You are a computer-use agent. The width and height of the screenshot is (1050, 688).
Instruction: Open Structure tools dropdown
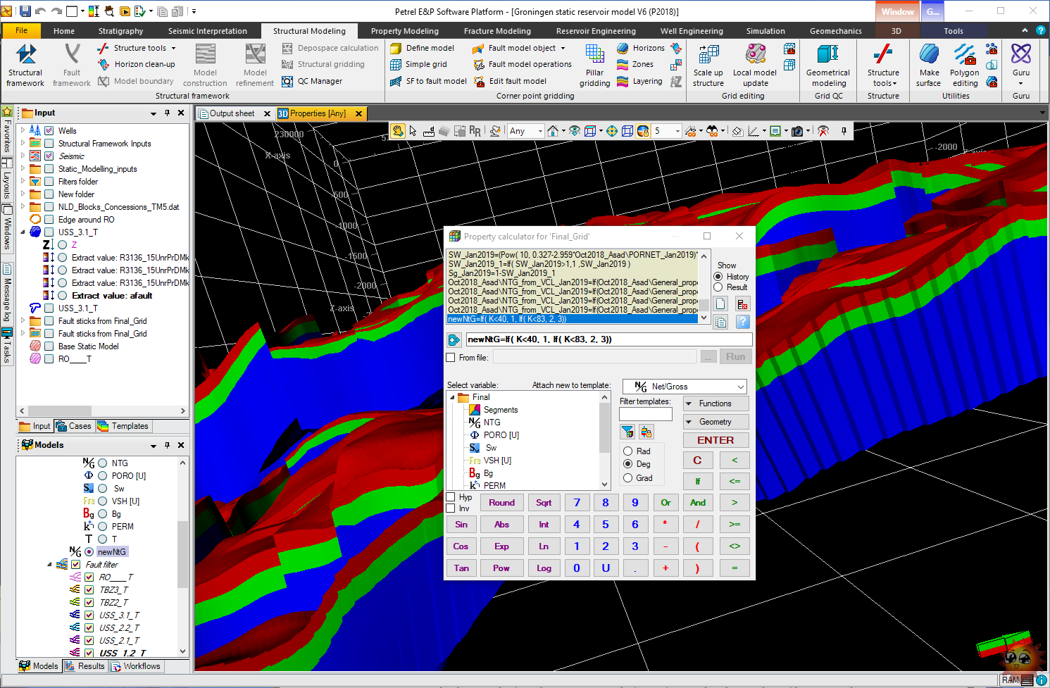pos(137,48)
